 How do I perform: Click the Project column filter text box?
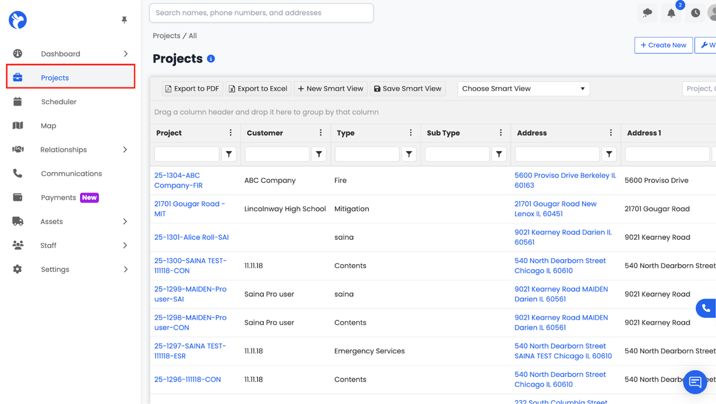coord(187,154)
